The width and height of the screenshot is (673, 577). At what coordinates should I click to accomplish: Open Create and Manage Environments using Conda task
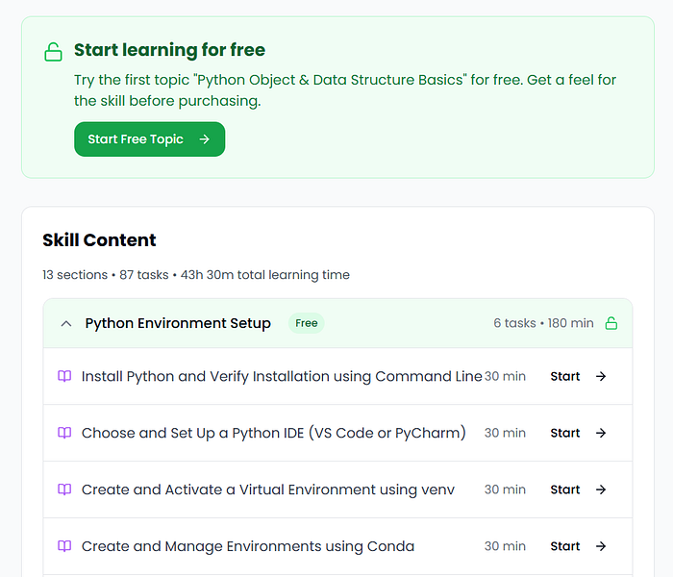(x=248, y=546)
